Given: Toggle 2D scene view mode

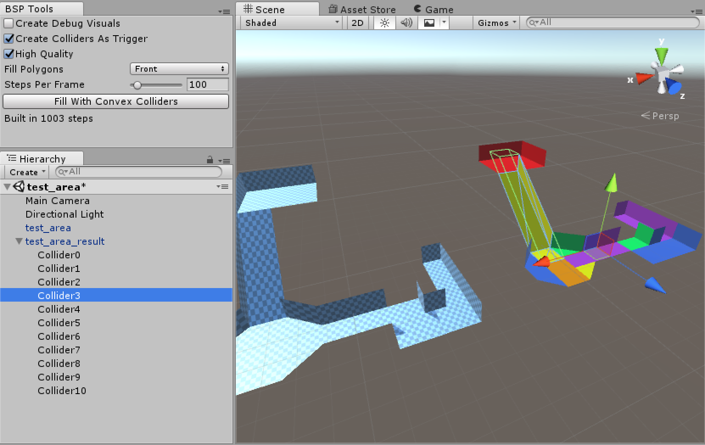Looking at the screenshot, I should pos(358,23).
